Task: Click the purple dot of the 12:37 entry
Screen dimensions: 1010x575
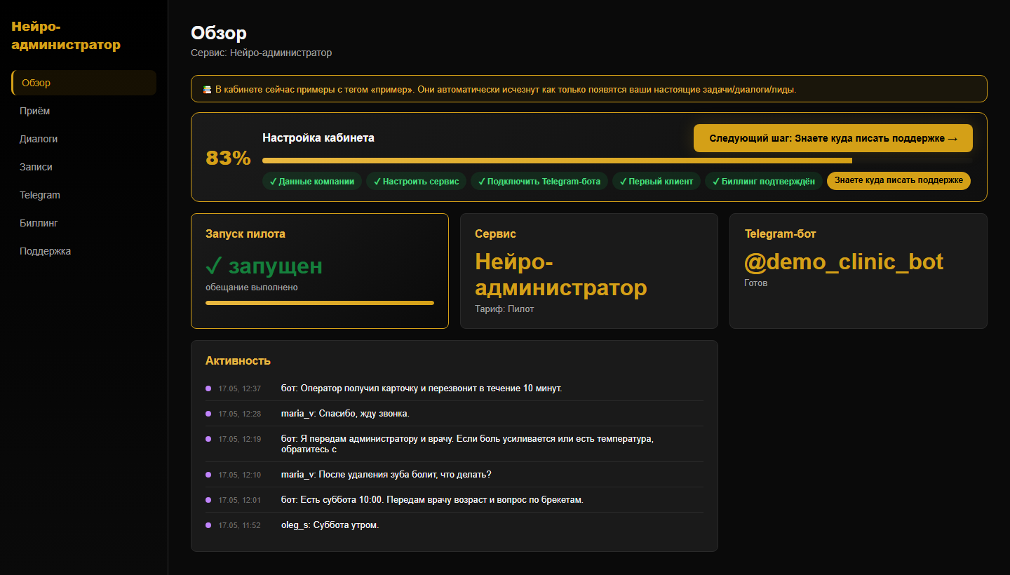Action: tap(208, 388)
